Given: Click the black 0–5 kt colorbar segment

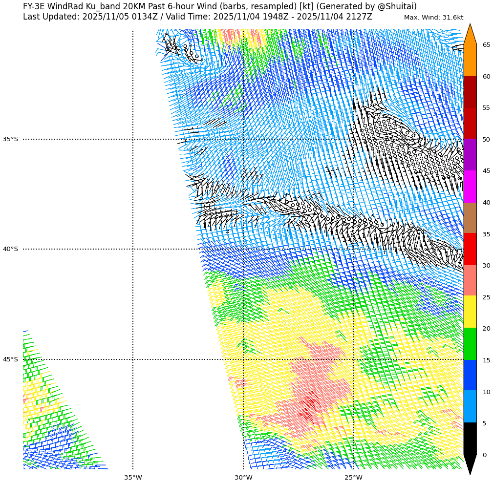Looking at the screenshot, I should (470, 439).
